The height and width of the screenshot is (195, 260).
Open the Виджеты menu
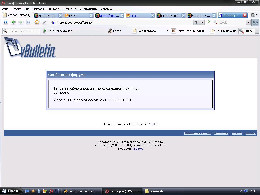point(55,9)
